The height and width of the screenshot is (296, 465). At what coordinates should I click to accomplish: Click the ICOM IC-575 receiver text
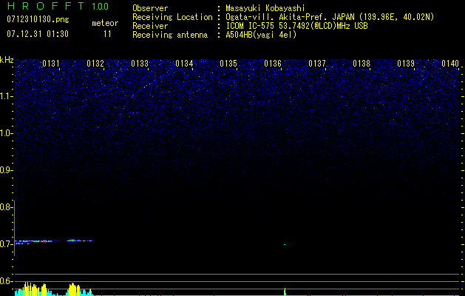[296, 26]
